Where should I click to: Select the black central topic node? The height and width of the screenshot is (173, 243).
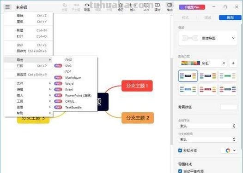click(103, 102)
